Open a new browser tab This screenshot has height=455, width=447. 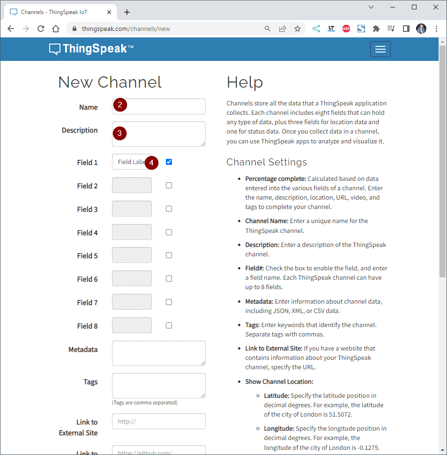click(127, 12)
